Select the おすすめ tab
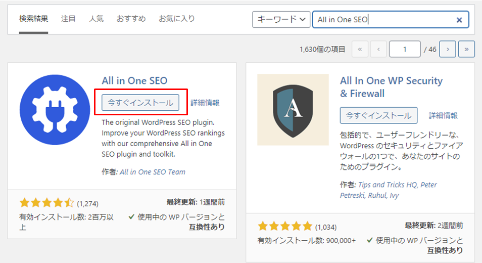The width and height of the screenshot is (482, 263). point(131,19)
